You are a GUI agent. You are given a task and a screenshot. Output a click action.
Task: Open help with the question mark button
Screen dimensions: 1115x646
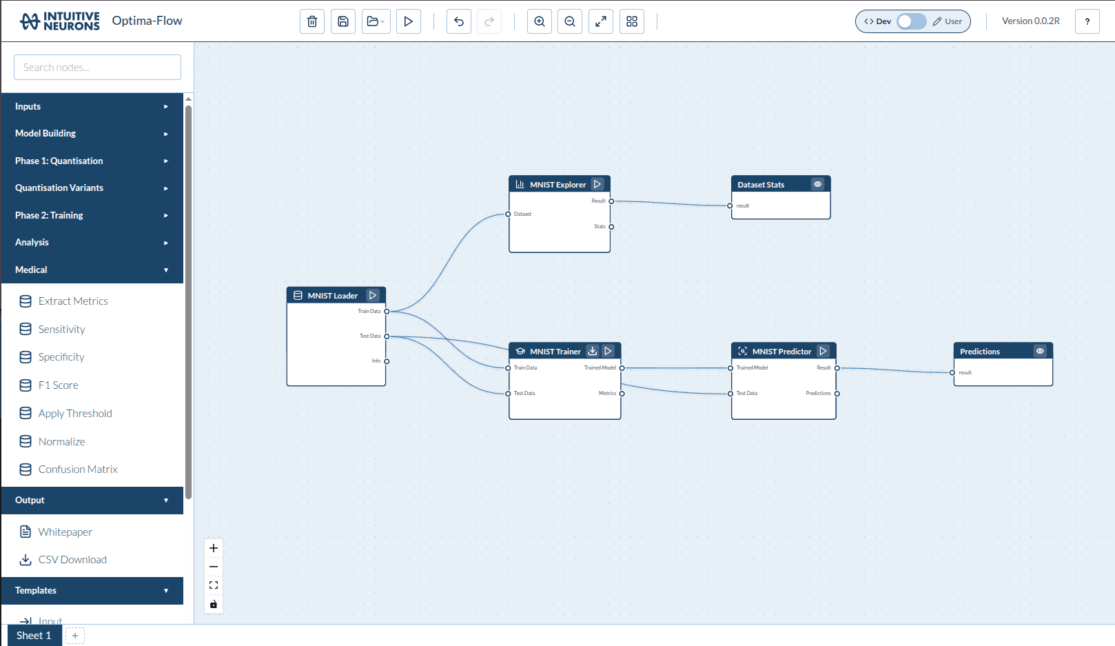tap(1087, 21)
